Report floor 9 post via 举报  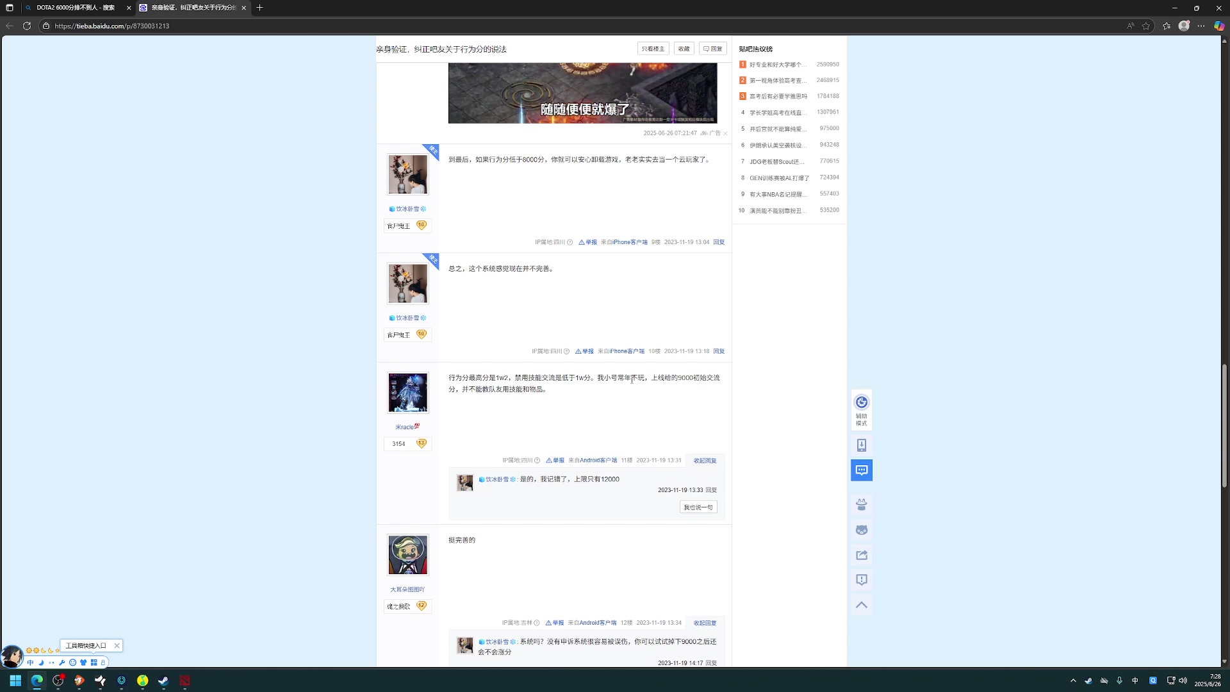(x=588, y=242)
